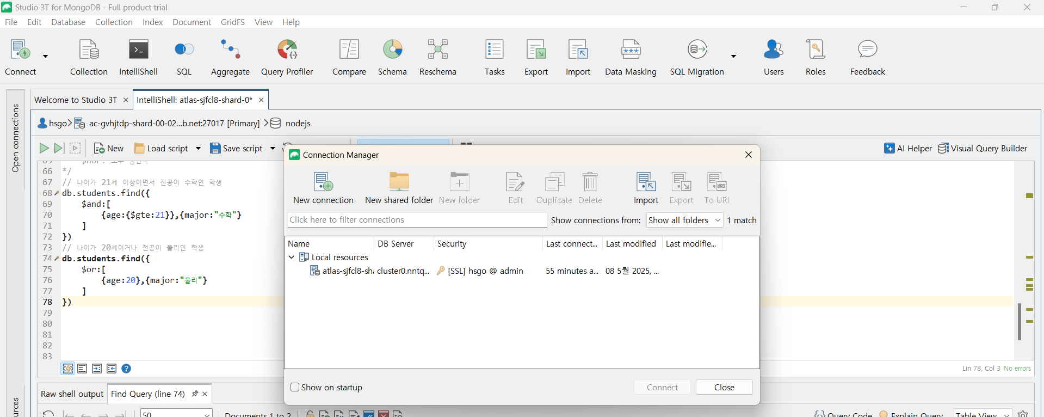Open the Connect toolbar icon
Screen dimensions: 1044x417
coord(20,57)
